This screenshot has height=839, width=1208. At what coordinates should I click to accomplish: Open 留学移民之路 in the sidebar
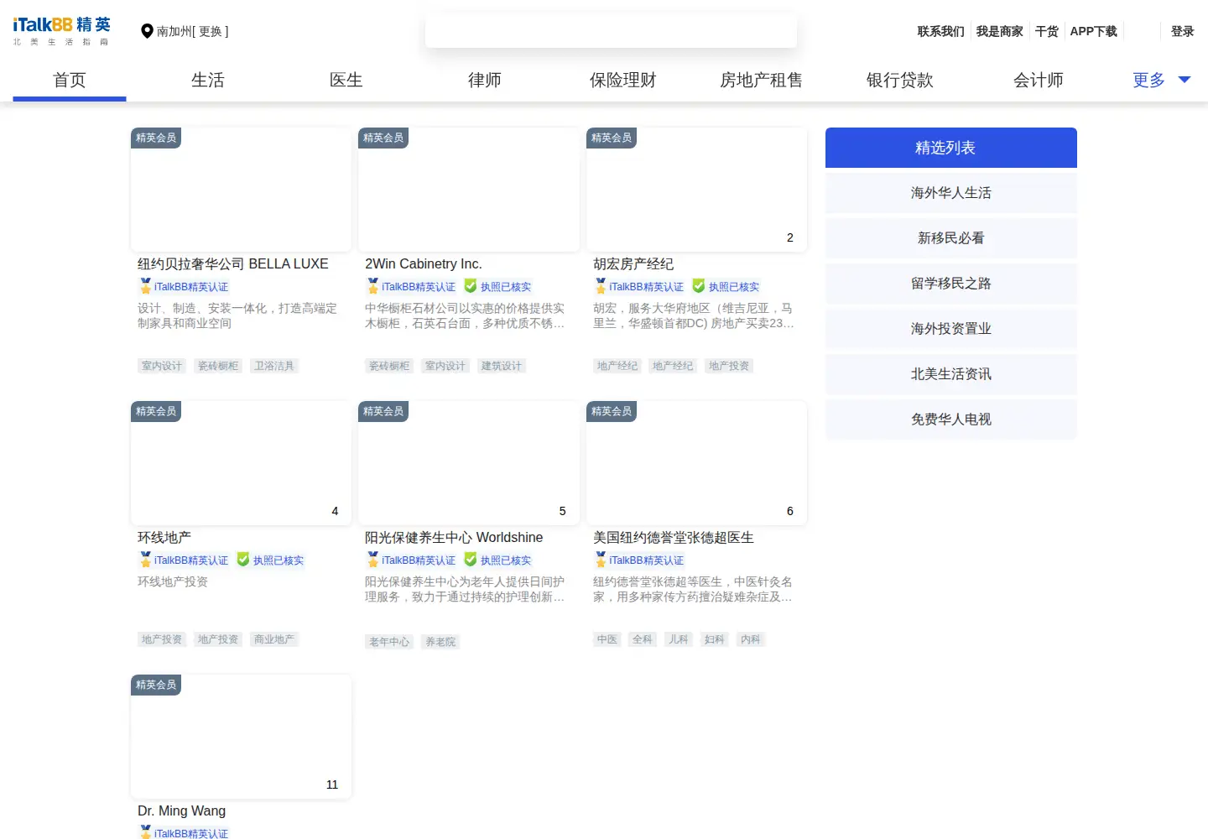(951, 284)
